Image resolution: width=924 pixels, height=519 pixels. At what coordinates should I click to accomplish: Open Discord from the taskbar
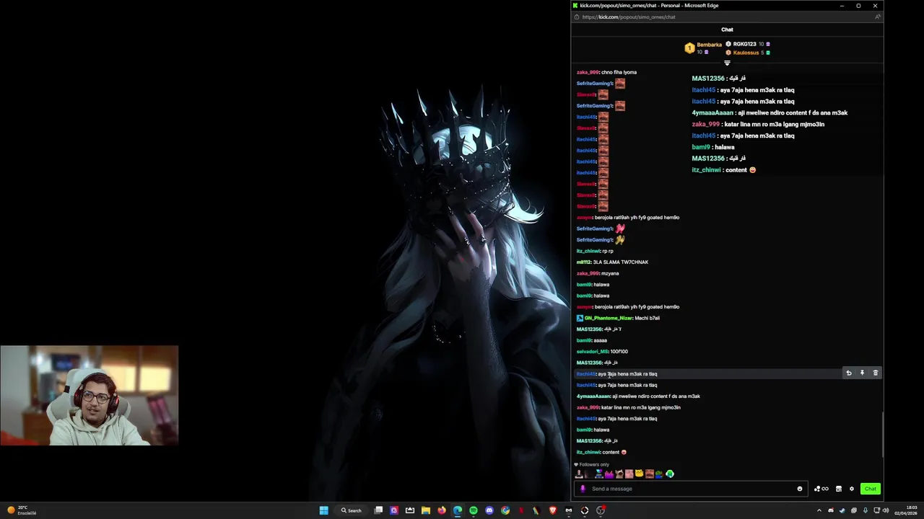489,510
